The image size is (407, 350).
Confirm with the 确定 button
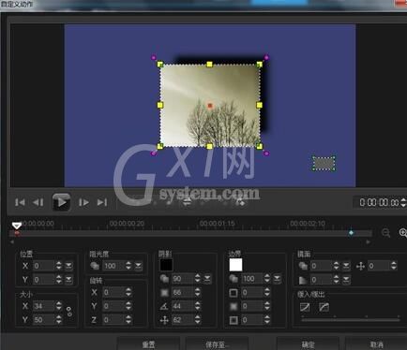click(x=308, y=344)
